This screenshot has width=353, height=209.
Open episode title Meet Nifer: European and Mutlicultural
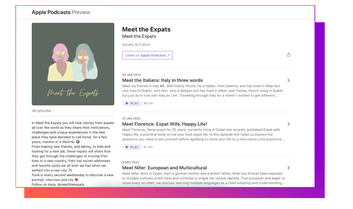[x=164, y=168]
